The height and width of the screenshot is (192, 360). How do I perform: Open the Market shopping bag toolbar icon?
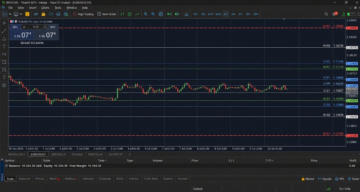(43, 14)
